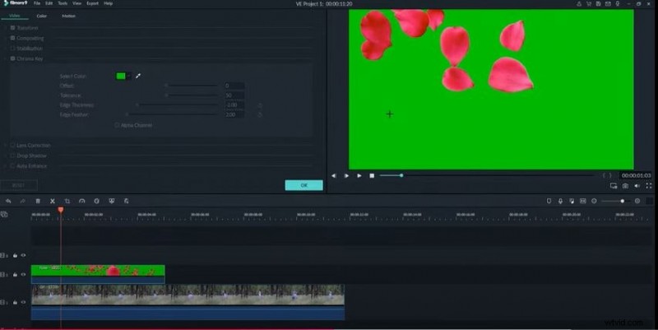
Task: Take a snapshot with the camera icon
Action: (x=625, y=185)
